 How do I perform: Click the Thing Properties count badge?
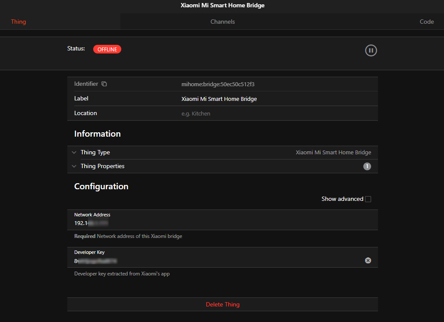[x=367, y=166]
